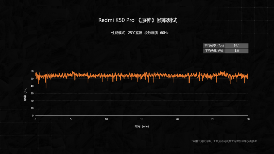Click the '25℃室温' condition text
The height and width of the screenshot is (154, 274).
point(135,33)
